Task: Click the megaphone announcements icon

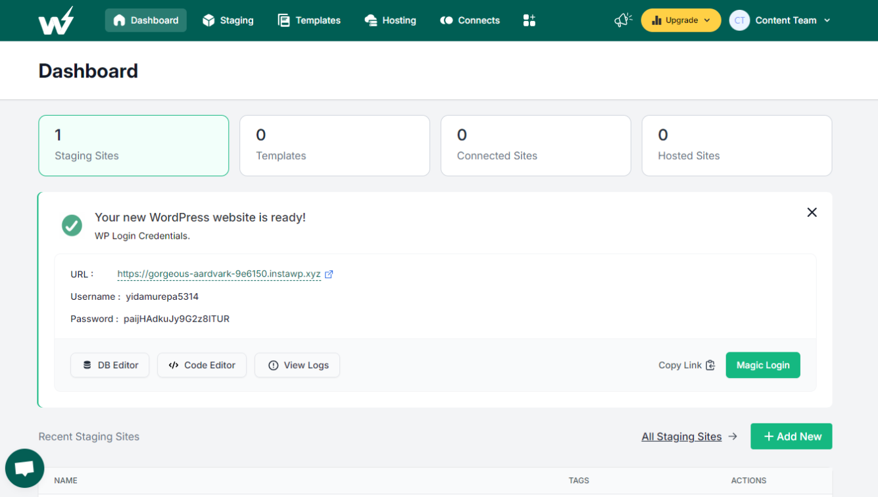Action: tap(623, 20)
